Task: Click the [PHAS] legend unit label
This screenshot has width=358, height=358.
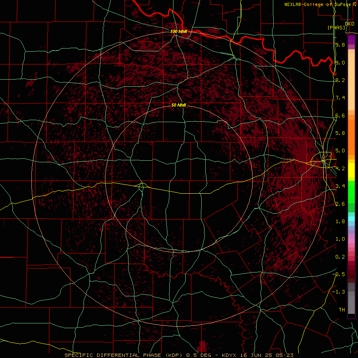Action: pyautogui.click(x=336, y=27)
